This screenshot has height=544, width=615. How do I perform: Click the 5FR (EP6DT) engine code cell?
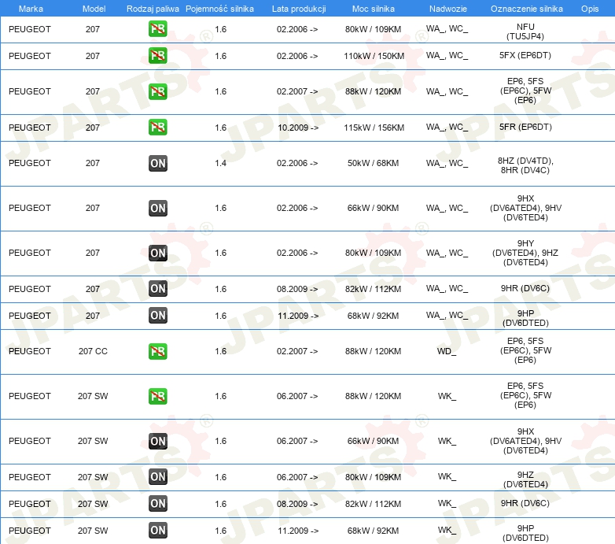coord(525,127)
